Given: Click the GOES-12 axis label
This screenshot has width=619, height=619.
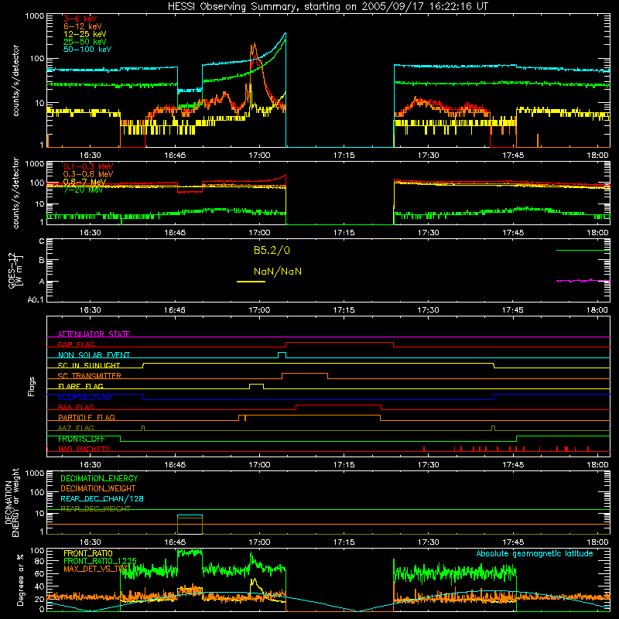Looking at the screenshot, I should pos(15,271).
